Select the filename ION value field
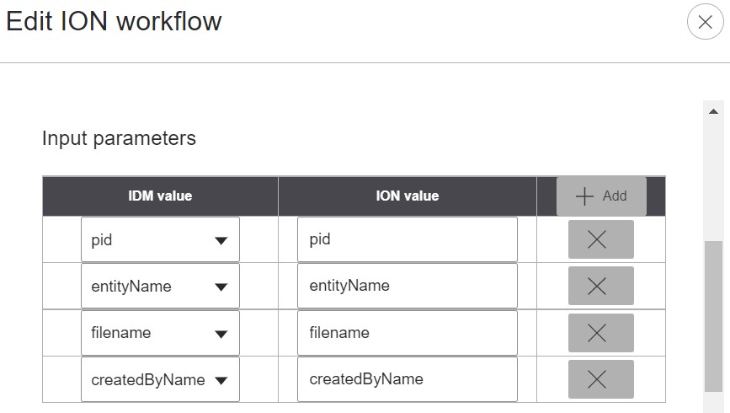Screen dimensions: 730x413 [x=407, y=333]
